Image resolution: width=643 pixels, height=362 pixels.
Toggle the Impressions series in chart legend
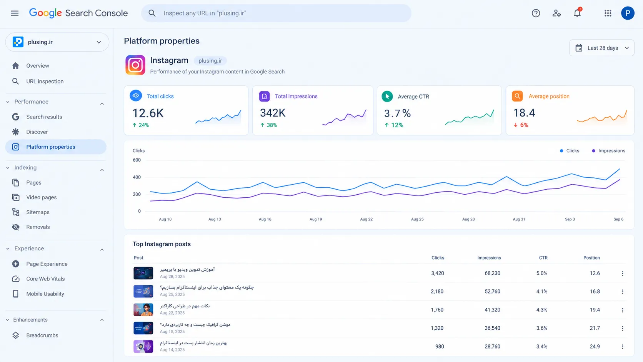click(608, 151)
